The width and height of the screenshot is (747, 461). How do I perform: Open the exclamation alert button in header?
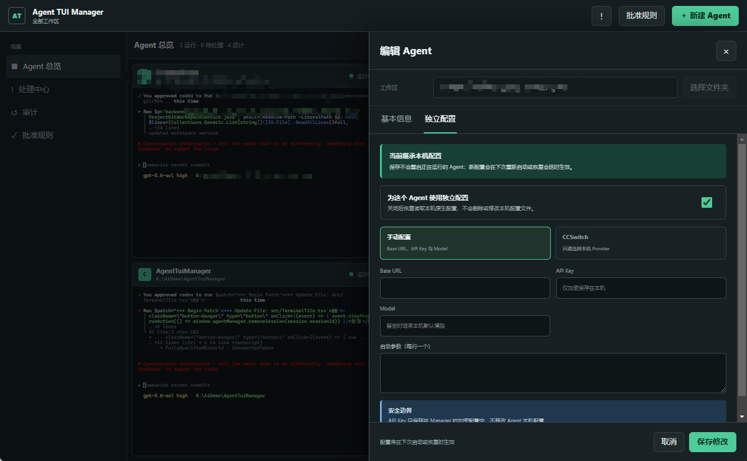602,16
